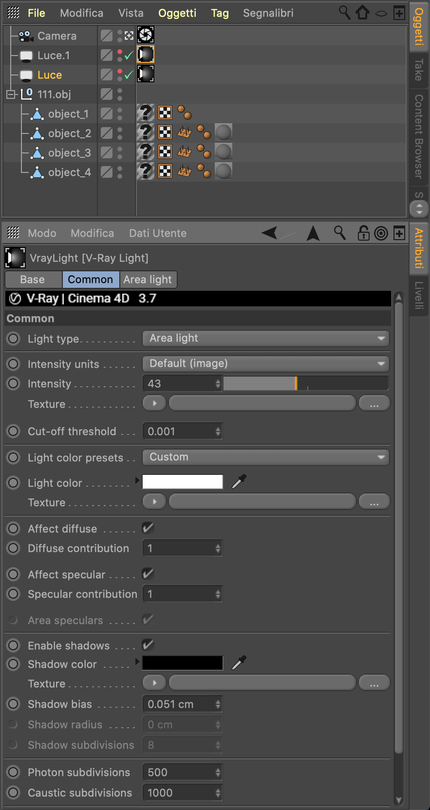This screenshot has width=430, height=810.
Task: Toggle Affect diffuse checkbox
Action: tap(148, 527)
